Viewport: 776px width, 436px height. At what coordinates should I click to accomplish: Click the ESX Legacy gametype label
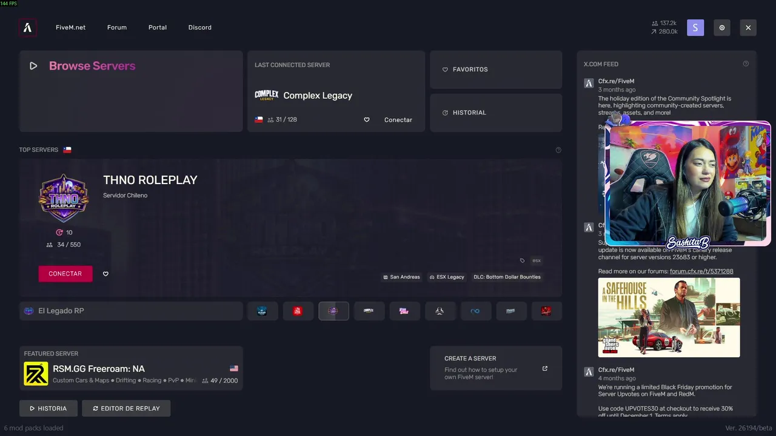tap(447, 277)
